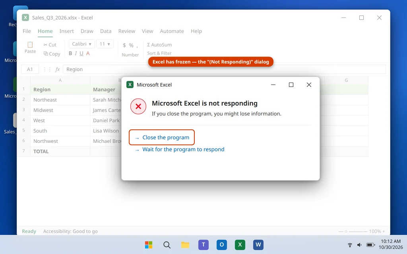Click the 'Region' header cell
407x254 pixels.
click(60, 89)
